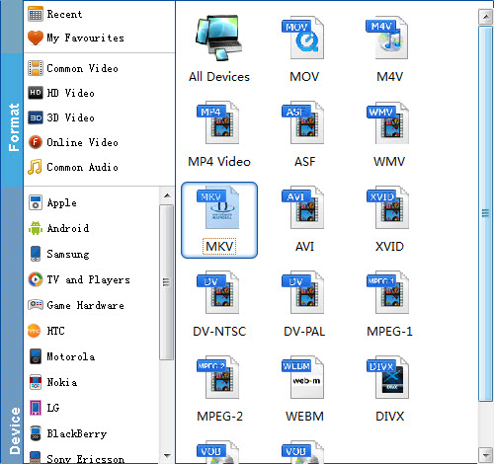Click the MKV format icon
This screenshot has width=494, height=464.
tap(218, 207)
